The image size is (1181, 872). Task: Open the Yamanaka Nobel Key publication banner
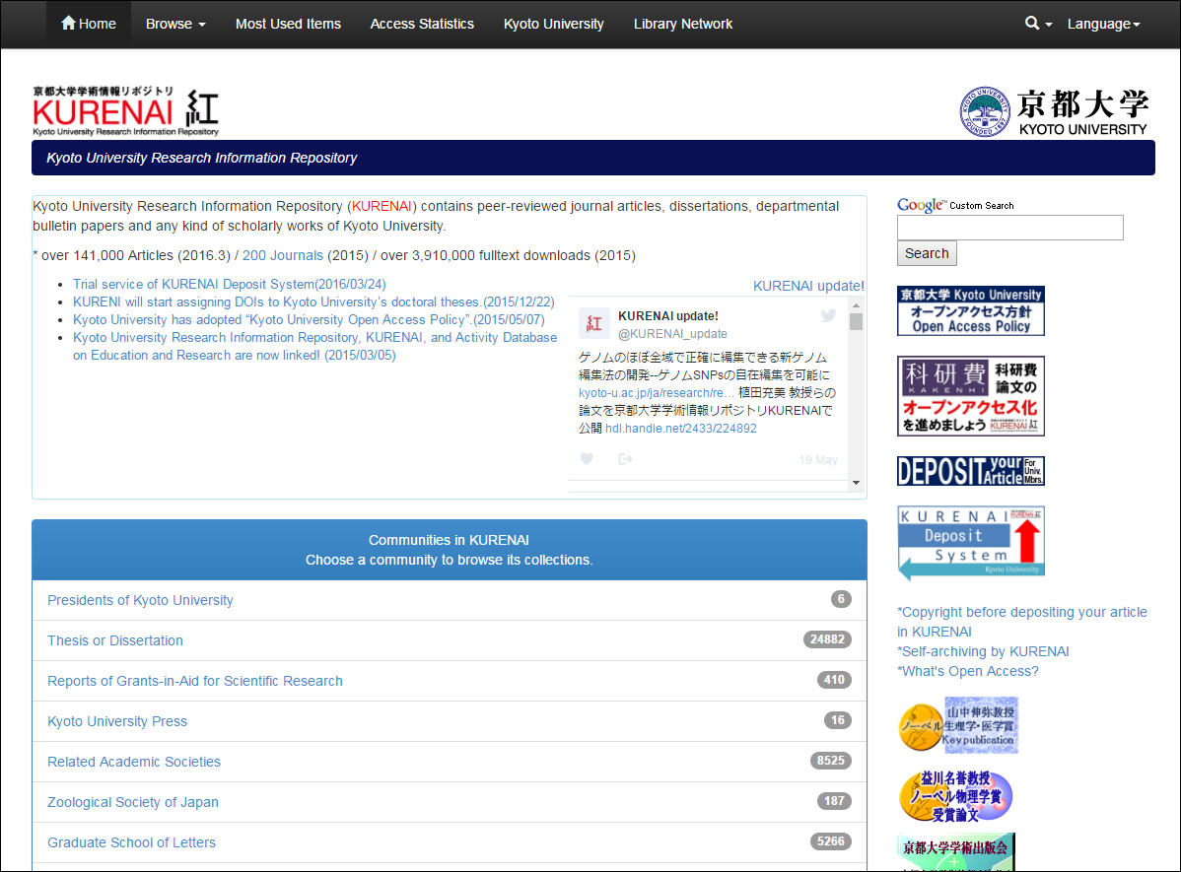(958, 725)
